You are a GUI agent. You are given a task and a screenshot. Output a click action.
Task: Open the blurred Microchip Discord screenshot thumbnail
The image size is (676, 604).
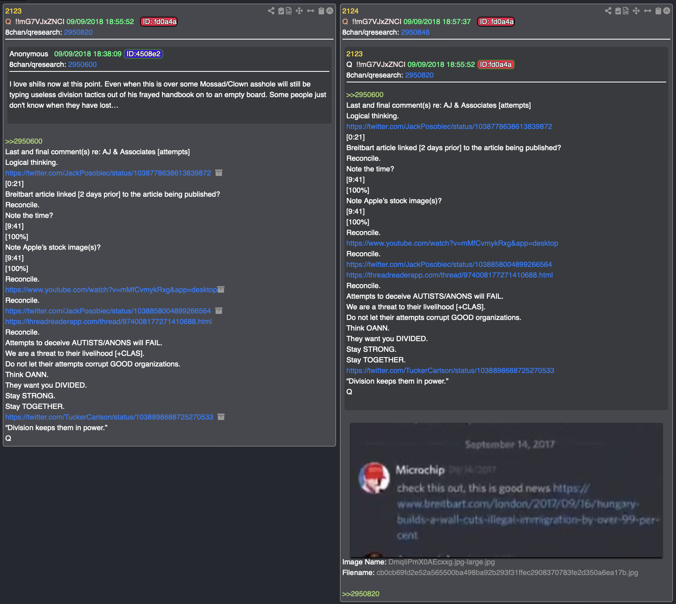click(x=506, y=490)
